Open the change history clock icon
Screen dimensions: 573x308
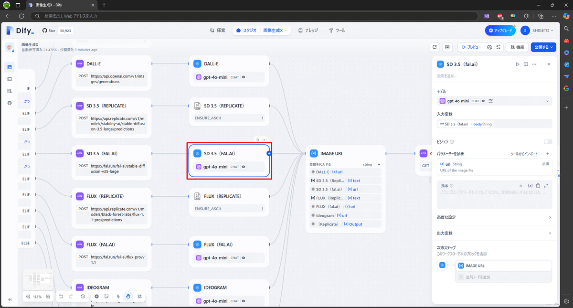coord(83,297)
